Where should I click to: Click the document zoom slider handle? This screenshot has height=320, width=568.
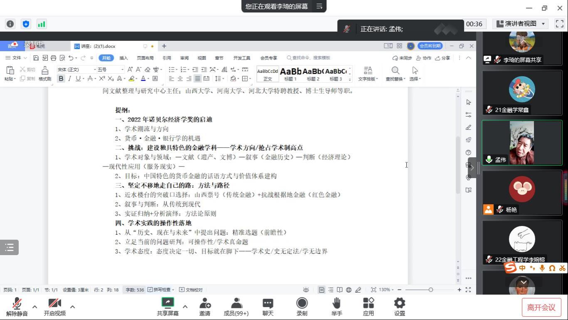coord(431,290)
